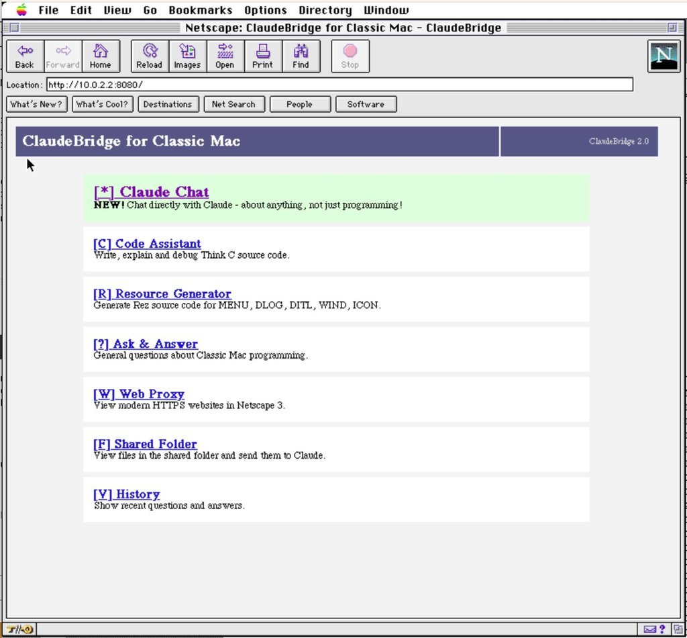Open the Web Proxy link
Screen dimensions: 687x638
pyautogui.click(x=139, y=394)
